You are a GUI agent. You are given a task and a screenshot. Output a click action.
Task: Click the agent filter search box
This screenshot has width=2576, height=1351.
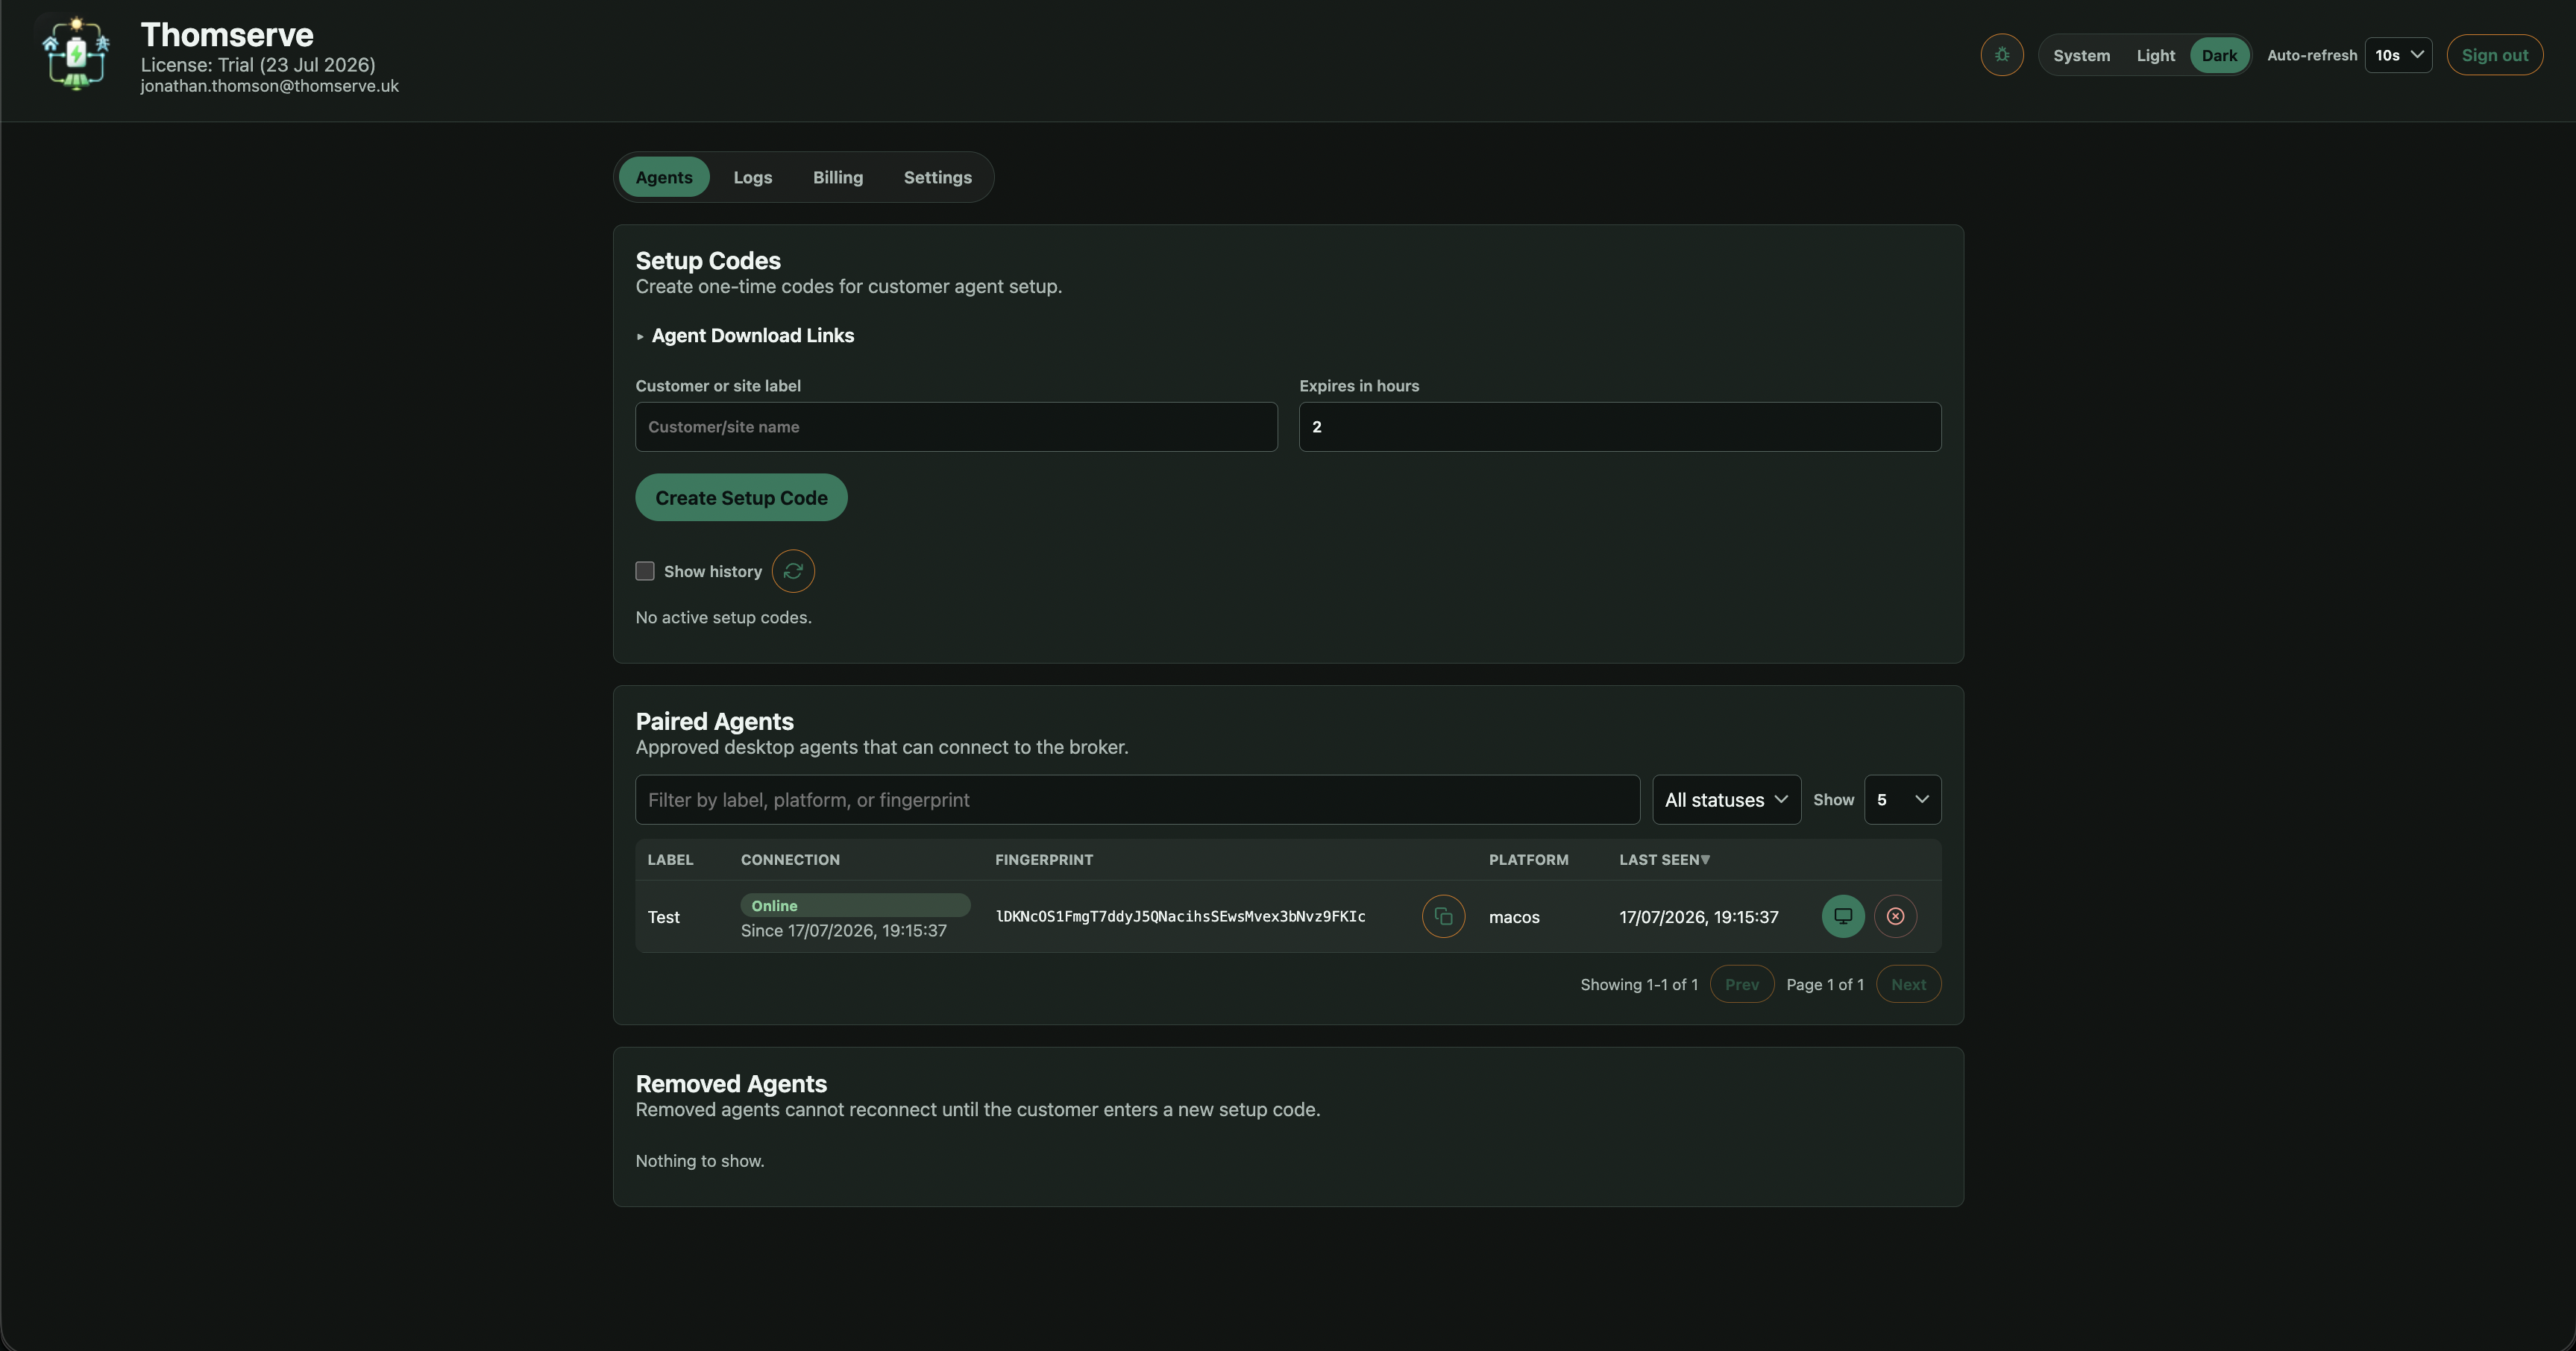[x=1137, y=800]
